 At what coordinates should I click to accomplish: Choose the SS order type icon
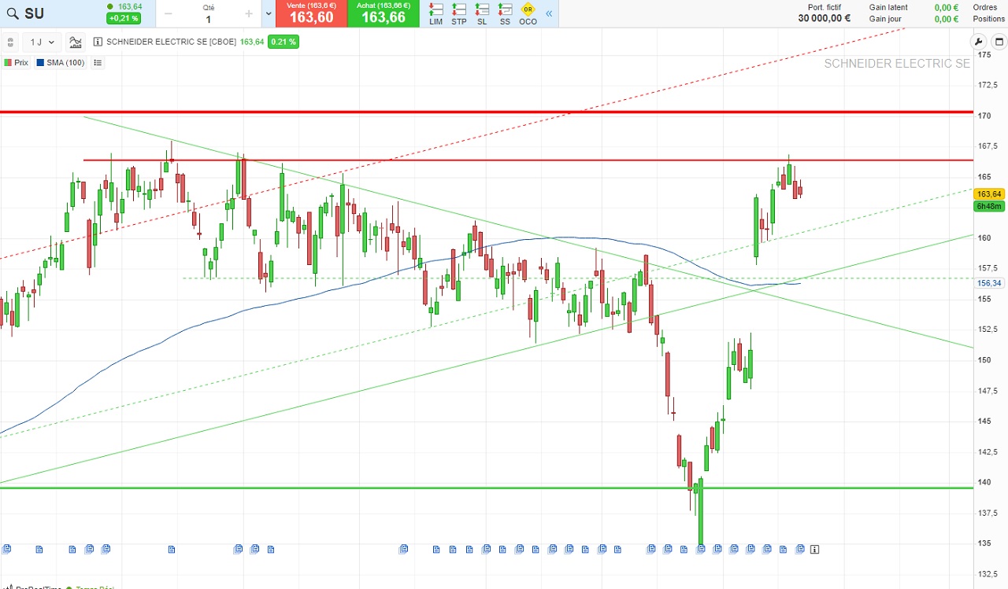(x=505, y=13)
